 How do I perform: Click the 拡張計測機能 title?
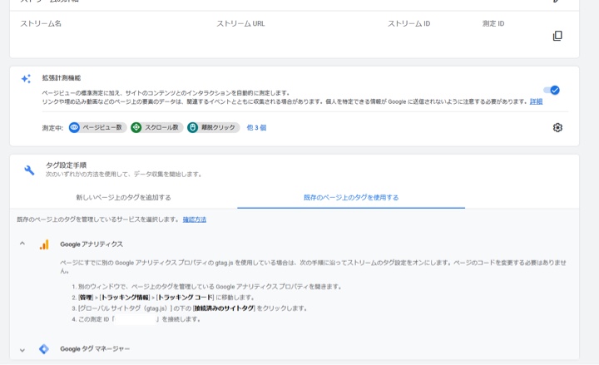(61, 78)
